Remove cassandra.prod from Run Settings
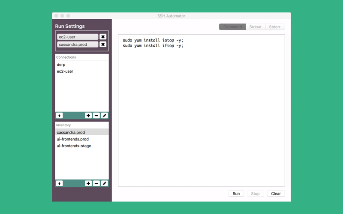Image resolution: width=343 pixels, height=214 pixels. [x=103, y=45]
